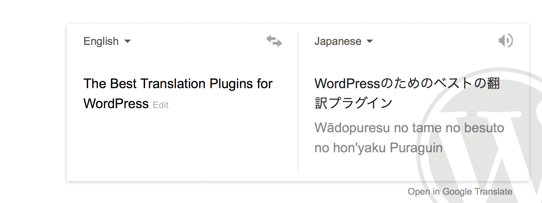Expand the language menu beside the word English

pos(128,42)
